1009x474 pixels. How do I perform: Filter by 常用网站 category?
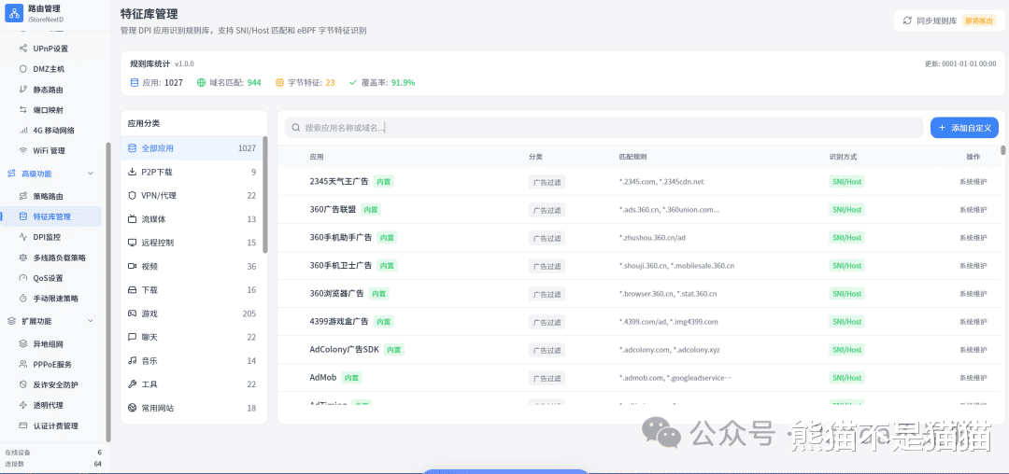click(x=192, y=408)
